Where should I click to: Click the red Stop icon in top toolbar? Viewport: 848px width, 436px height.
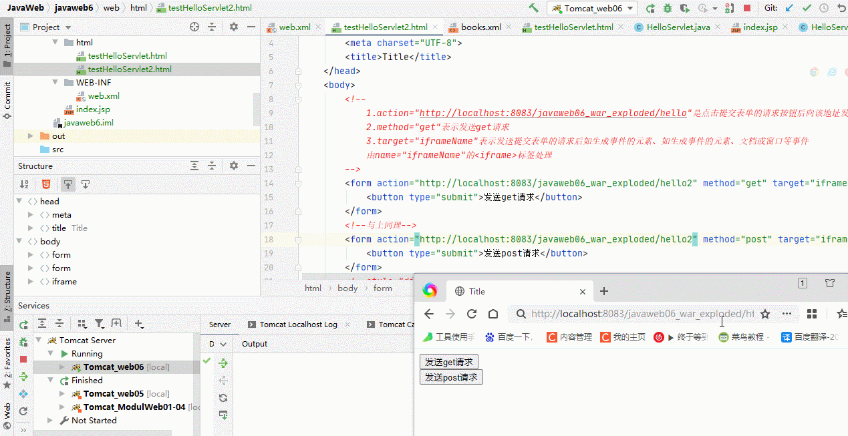pyautogui.click(x=747, y=8)
